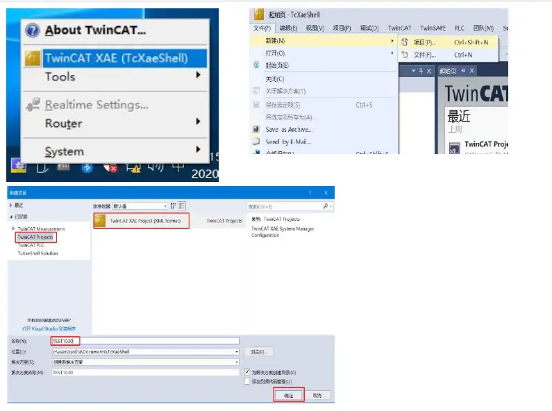
Task: Expand the System submenu
Action: click(x=198, y=149)
